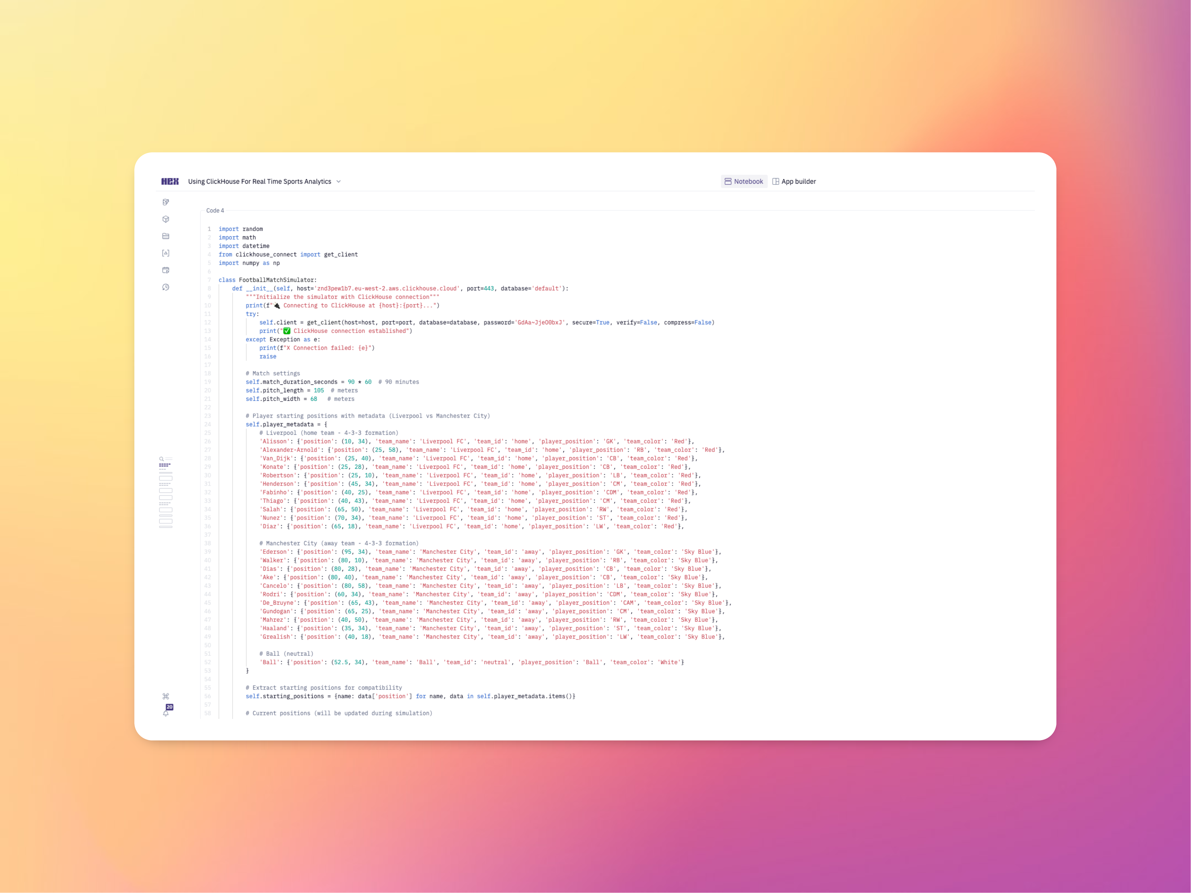Screen dimensions: 1191x893
Task: Click 'self.pitch_length = 105' line
Action: pyautogui.click(x=301, y=391)
